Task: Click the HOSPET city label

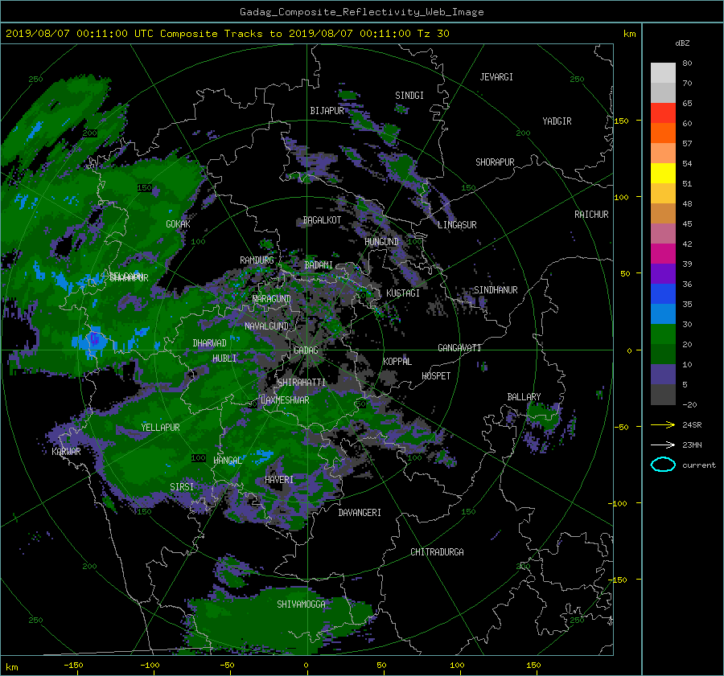Action: click(436, 376)
